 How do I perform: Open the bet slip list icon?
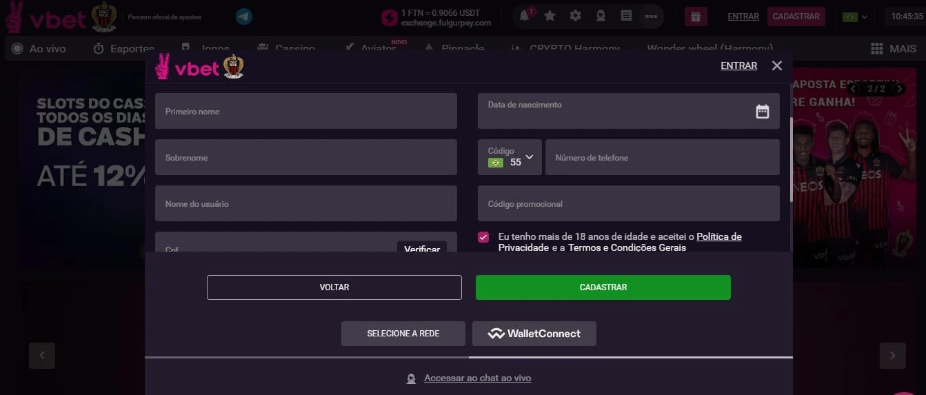tap(626, 16)
